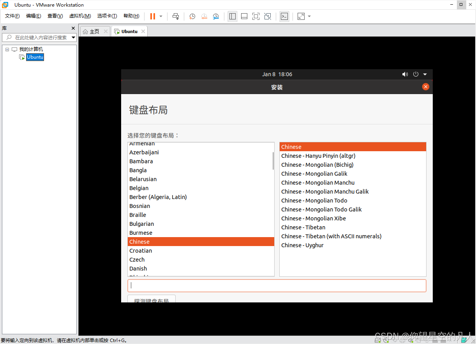
Task: Click the Unity mode toolbar icon
Action: pos(268,16)
